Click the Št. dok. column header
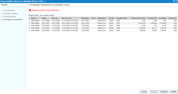The image size is (178, 94). (x=112, y=18)
